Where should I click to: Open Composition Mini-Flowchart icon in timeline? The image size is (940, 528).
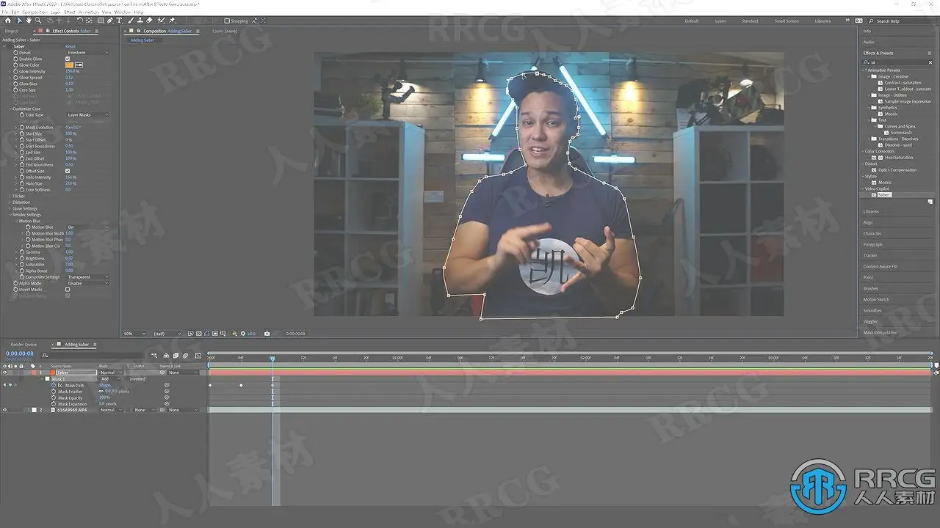(154, 356)
